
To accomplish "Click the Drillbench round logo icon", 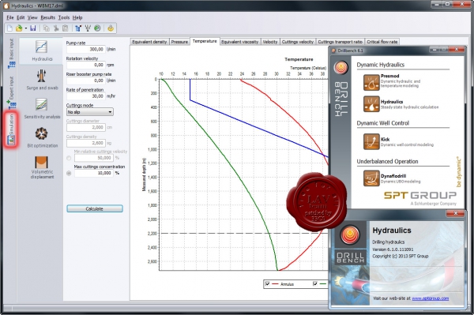I will click(x=341, y=67).
